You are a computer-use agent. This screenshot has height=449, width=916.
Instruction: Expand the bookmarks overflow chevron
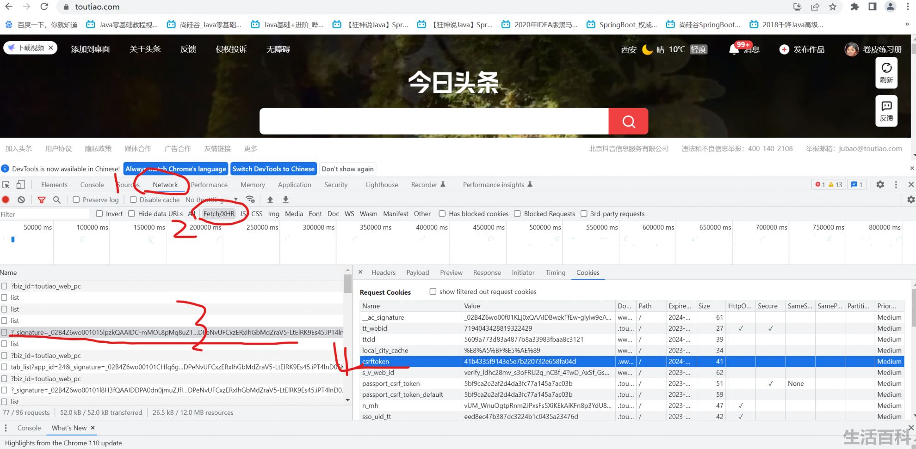[x=907, y=24]
